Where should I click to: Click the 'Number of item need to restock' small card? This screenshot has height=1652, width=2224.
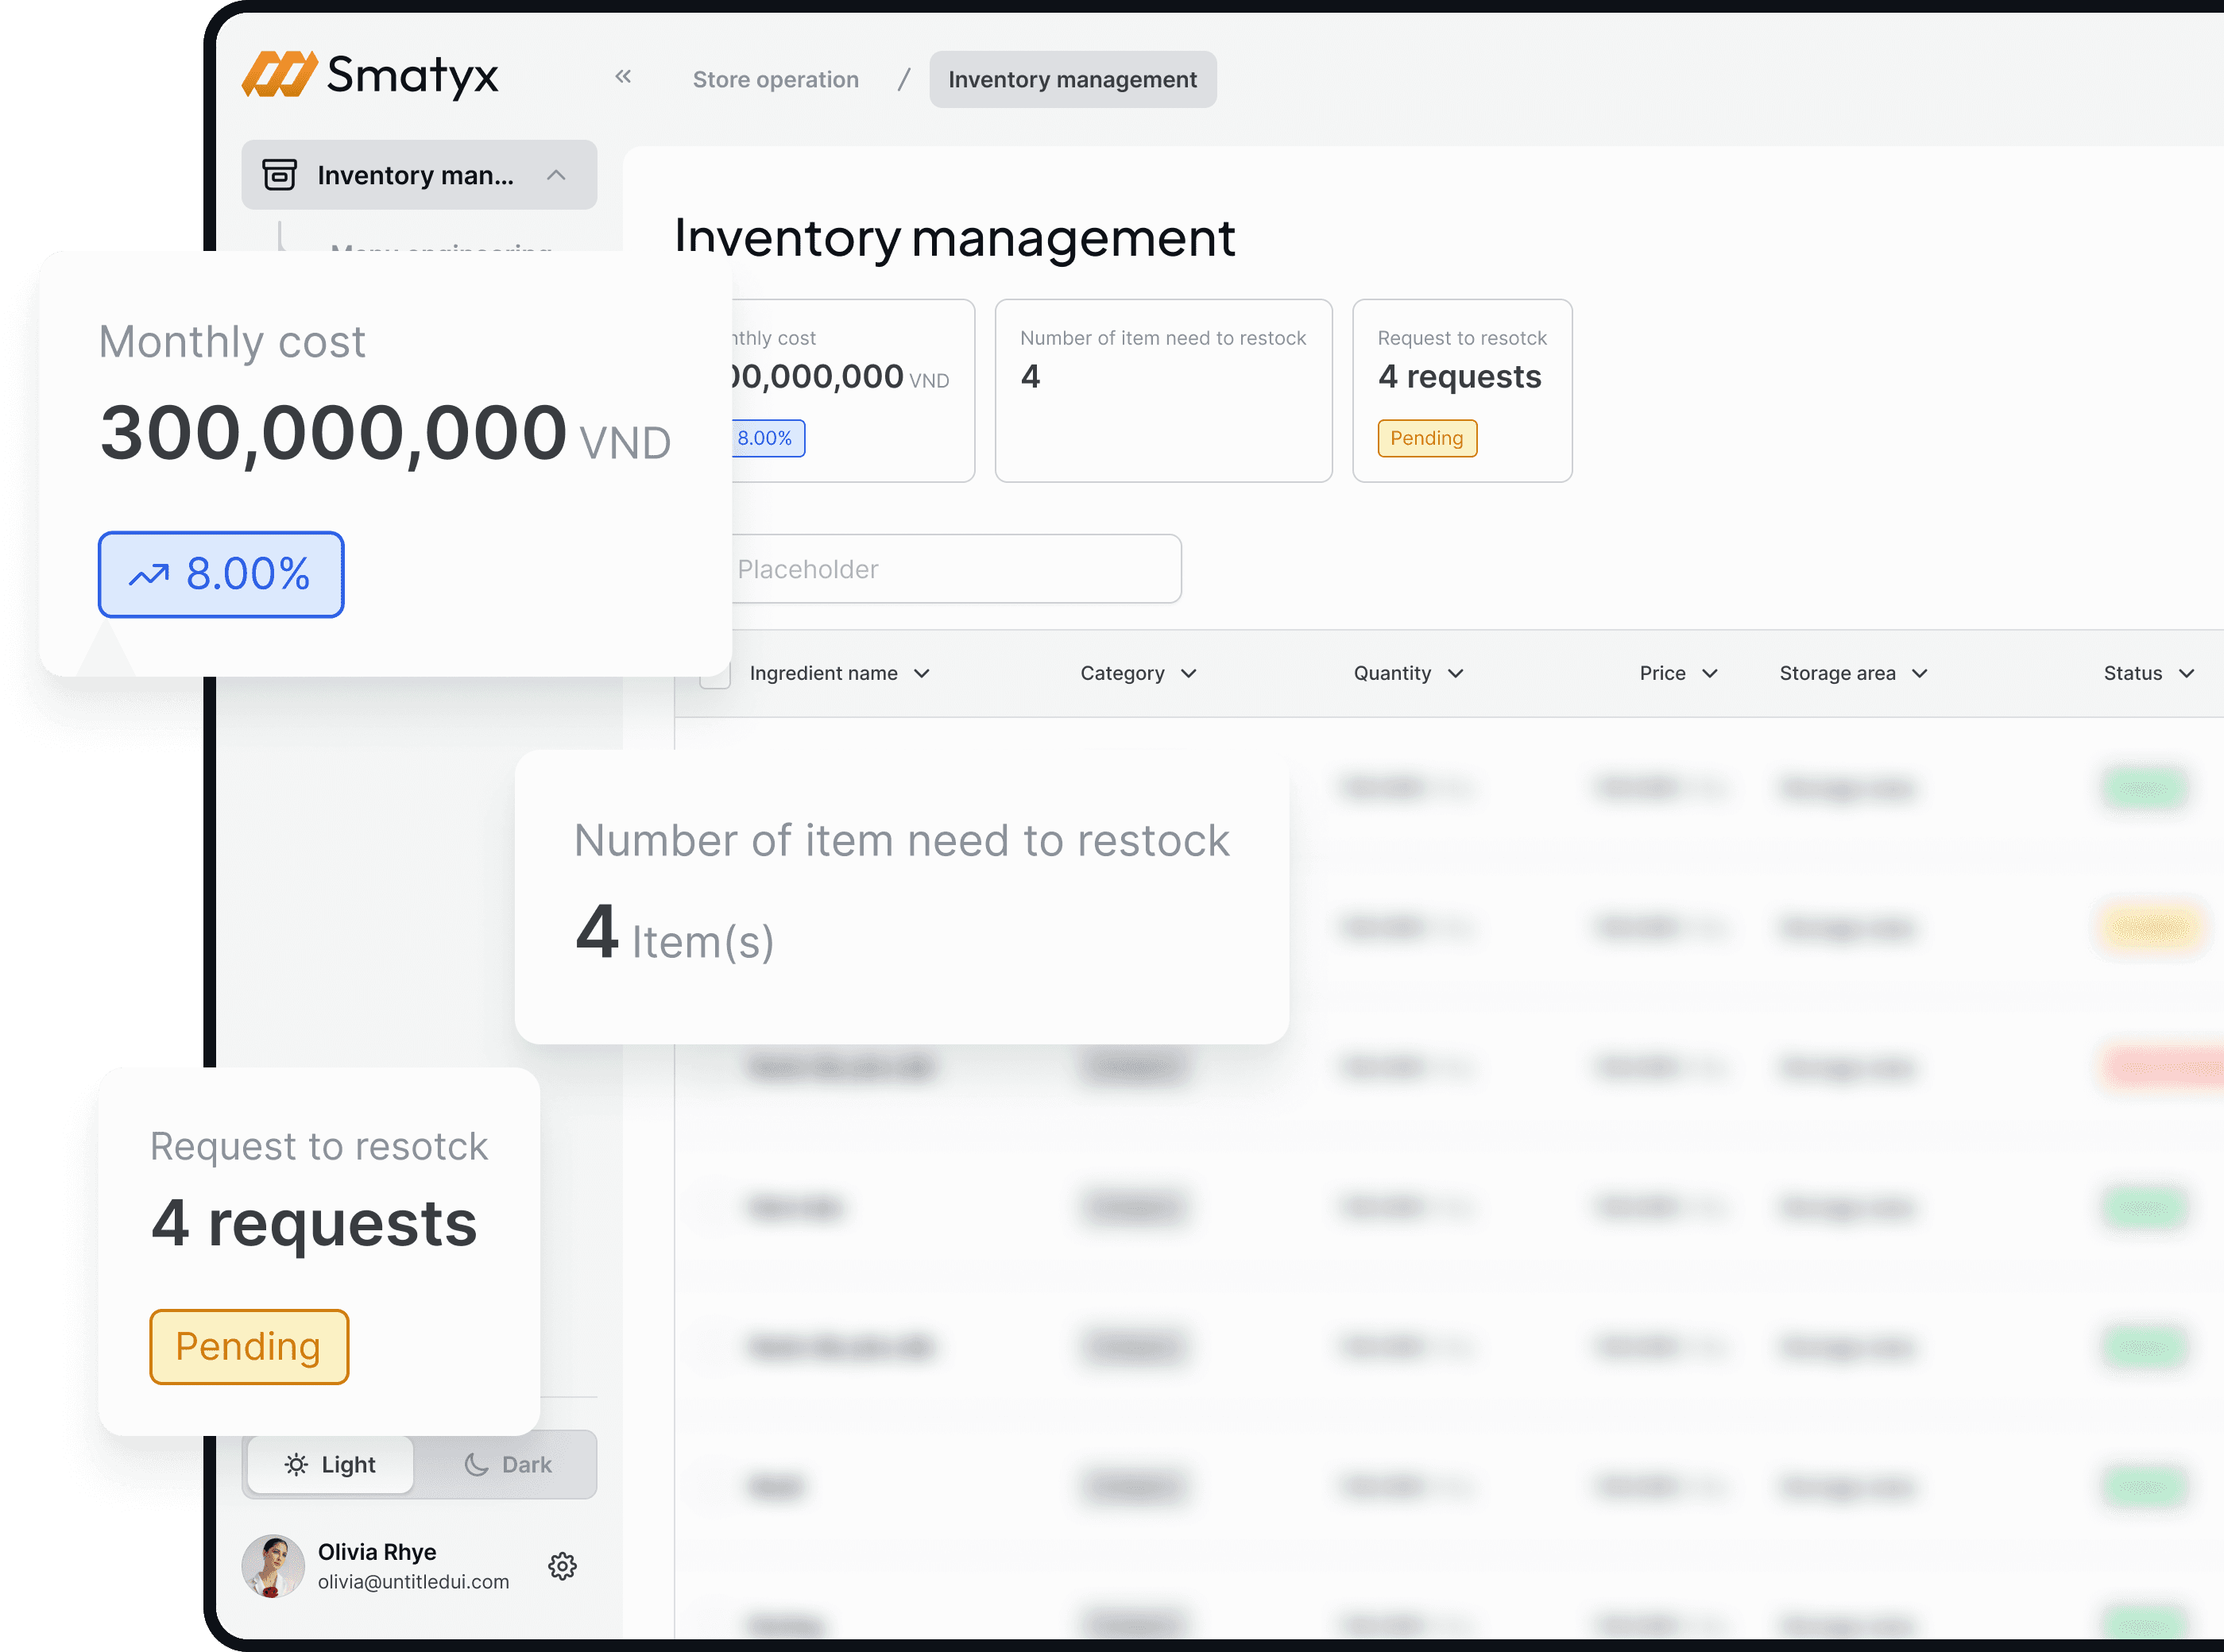click(x=1163, y=390)
